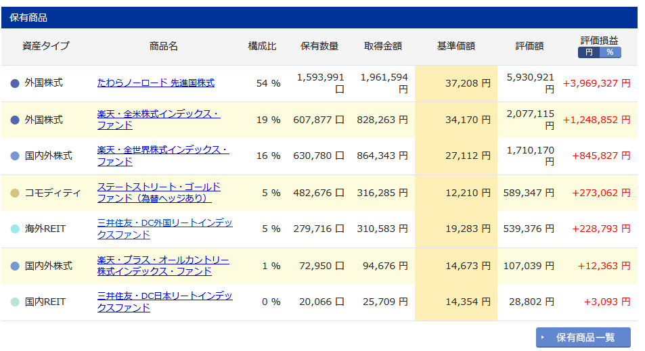This screenshot has width=645, height=351.
Task: Click the 828,263 円 acquisition amount
Action: click(x=382, y=120)
